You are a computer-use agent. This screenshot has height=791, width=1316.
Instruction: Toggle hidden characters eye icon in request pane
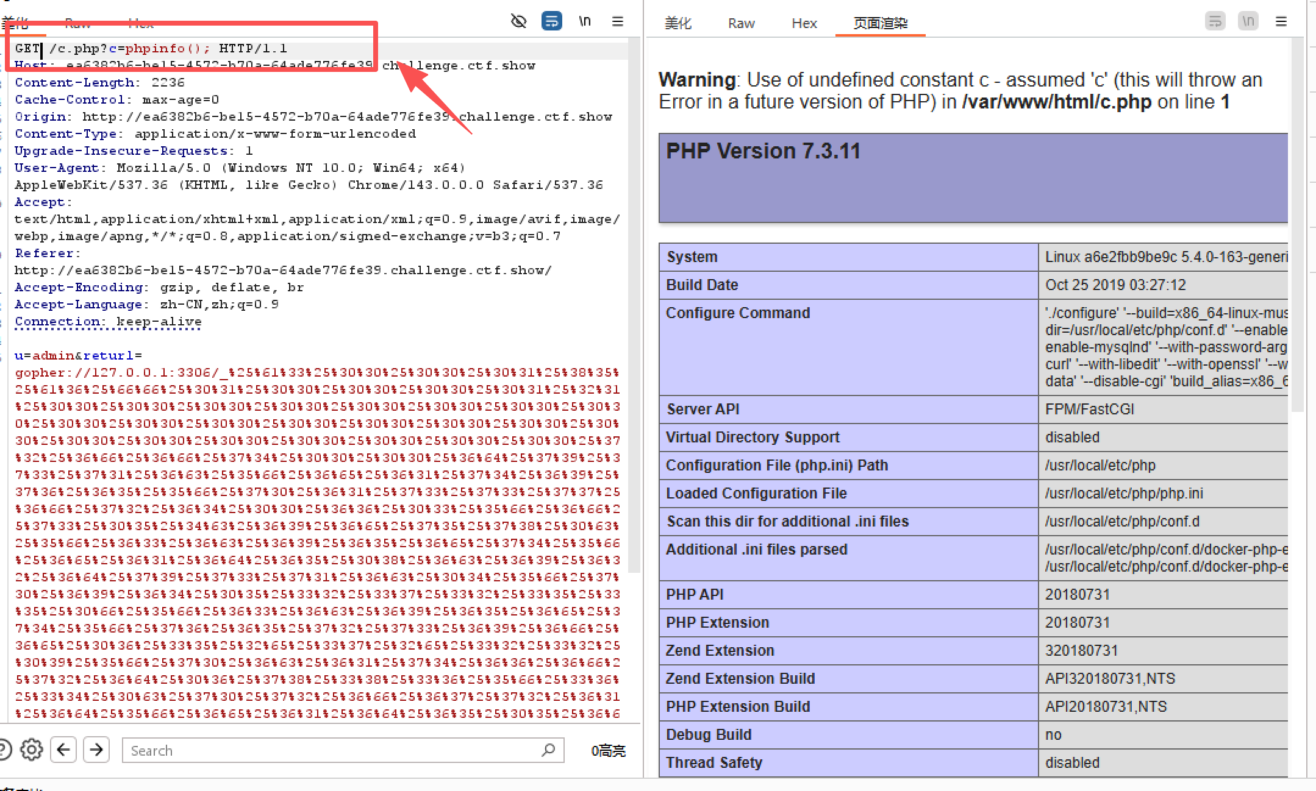[518, 22]
